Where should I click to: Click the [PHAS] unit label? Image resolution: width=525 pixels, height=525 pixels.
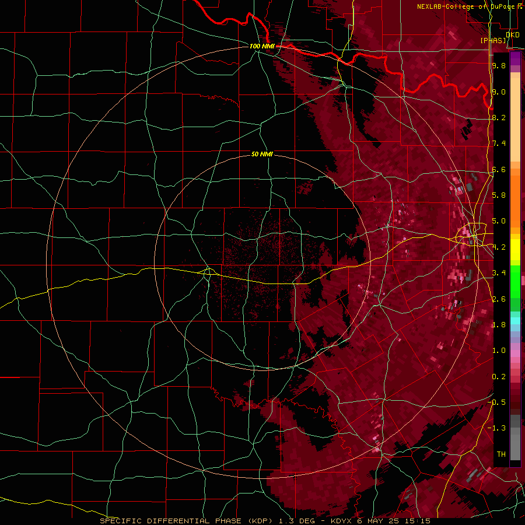[x=493, y=40]
